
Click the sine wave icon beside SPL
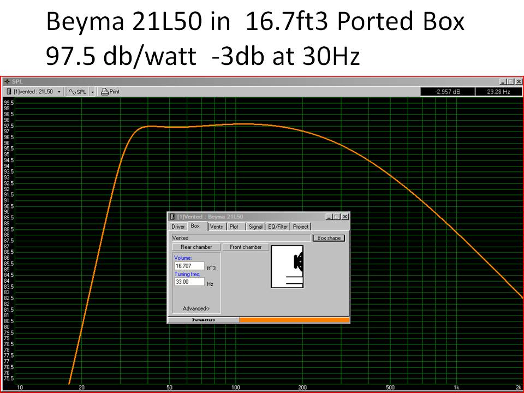click(x=72, y=92)
